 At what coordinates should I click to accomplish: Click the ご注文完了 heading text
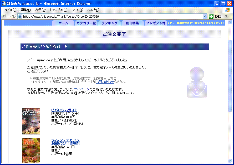(x=114, y=34)
